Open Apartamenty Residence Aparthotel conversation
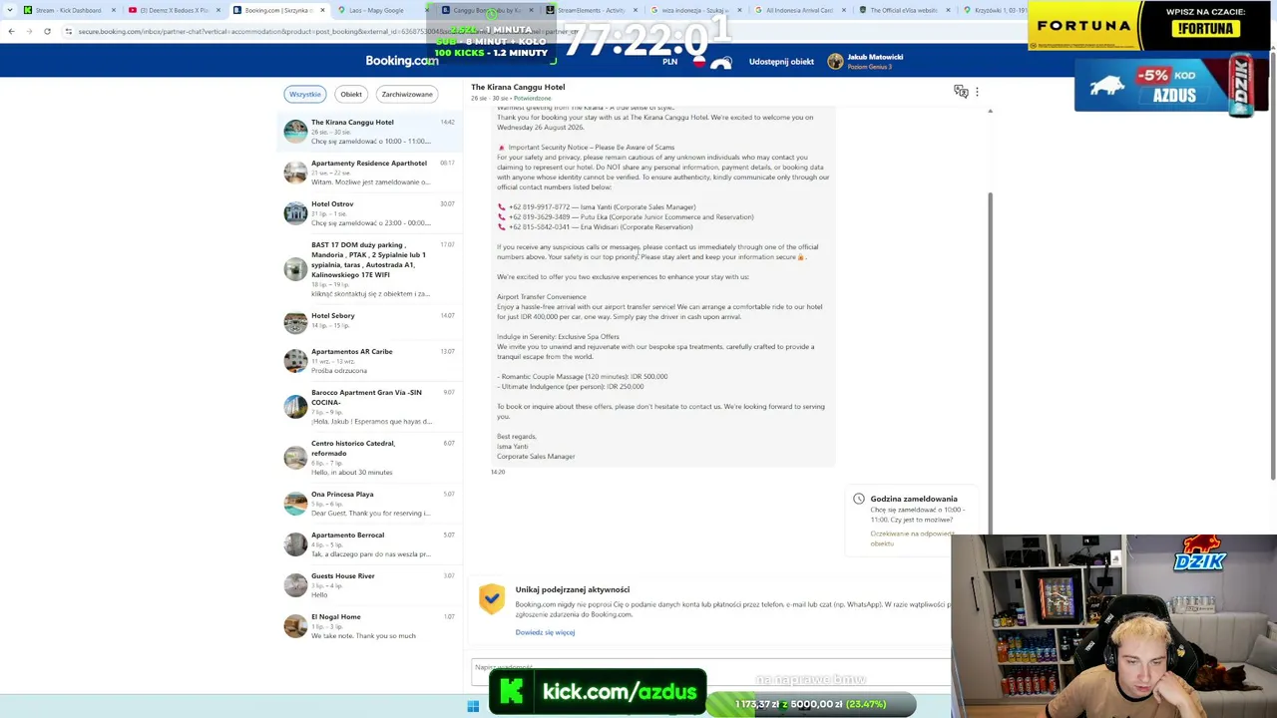1277x718 pixels. [x=369, y=173]
